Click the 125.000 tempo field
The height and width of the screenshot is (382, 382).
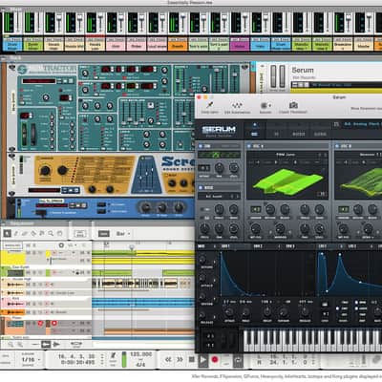coord(140,354)
